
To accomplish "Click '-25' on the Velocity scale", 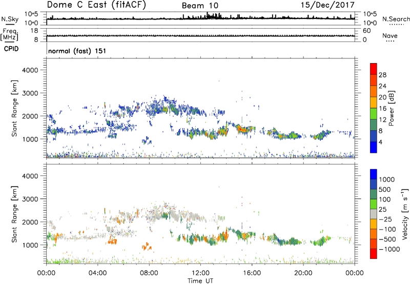I will pos(385,219).
